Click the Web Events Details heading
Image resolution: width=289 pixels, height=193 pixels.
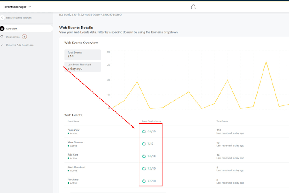(x=76, y=28)
